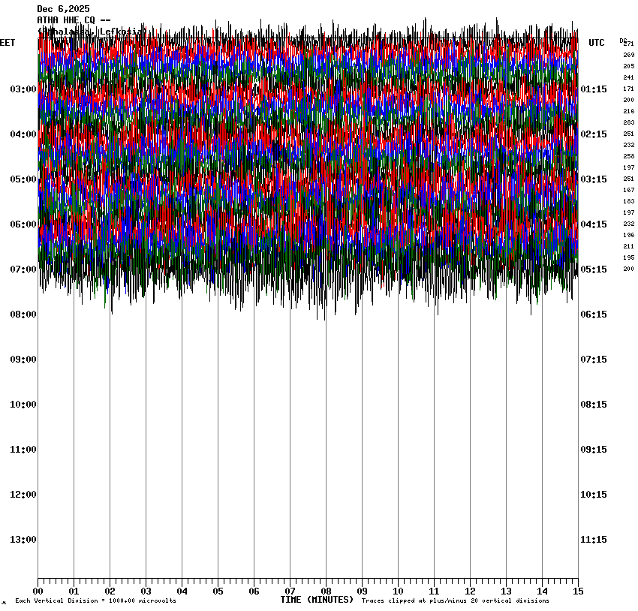638x611 pixels.
Task: Click the 13:00 EET time label
Action: (23, 540)
